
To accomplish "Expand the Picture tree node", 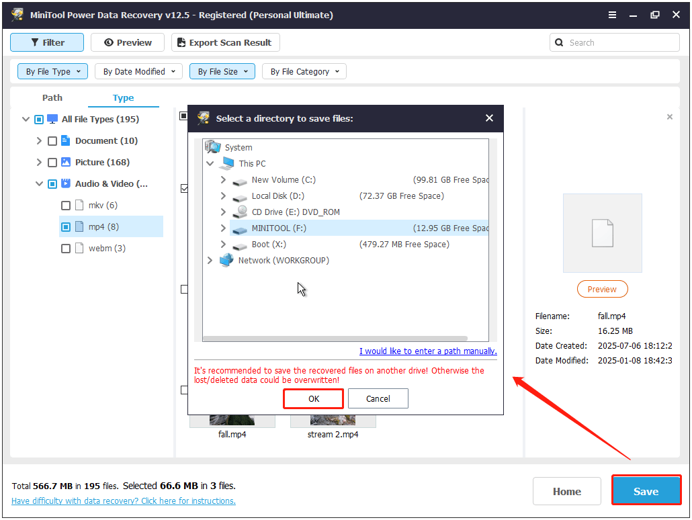I will pos(39,163).
